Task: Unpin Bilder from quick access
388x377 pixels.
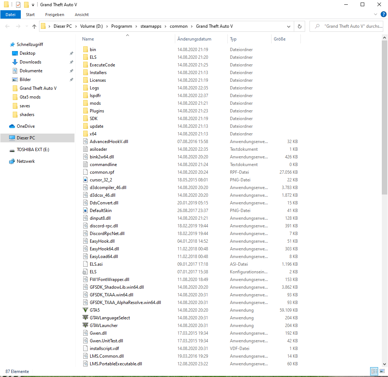Action: (71, 80)
